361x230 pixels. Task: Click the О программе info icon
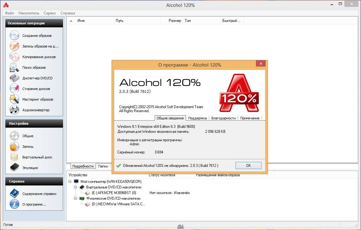point(14,204)
